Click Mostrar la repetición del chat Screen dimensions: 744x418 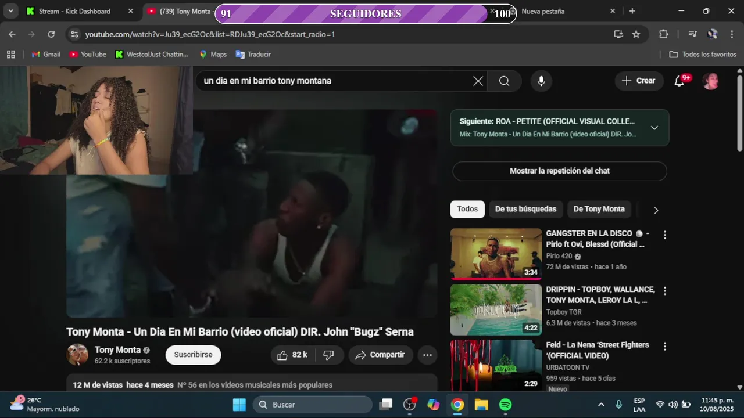(560, 171)
